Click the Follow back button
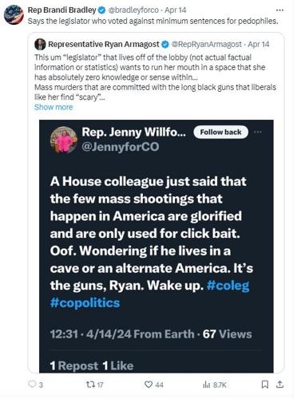This screenshot has width=305, height=399. pos(220,132)
